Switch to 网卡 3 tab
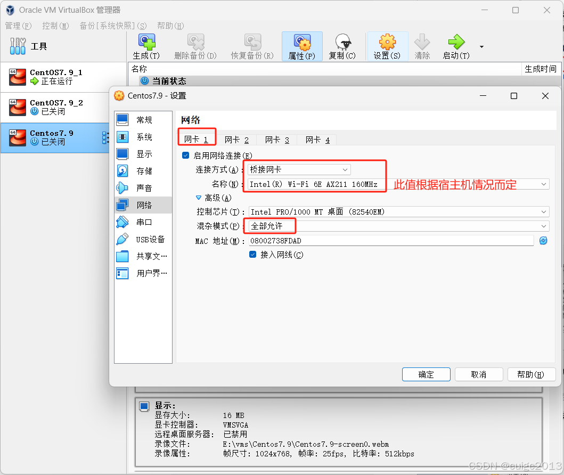 [x=277, y=140]
